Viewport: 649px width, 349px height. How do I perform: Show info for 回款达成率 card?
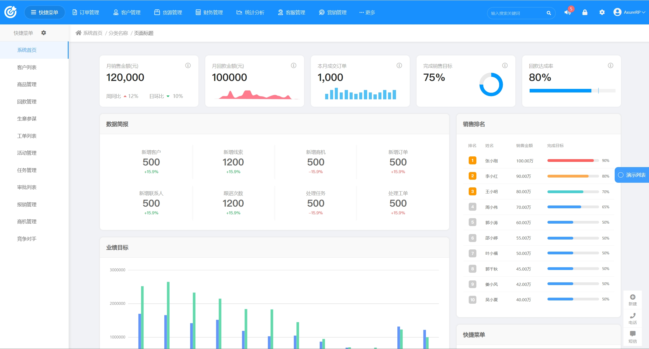[x=611, y=65]
